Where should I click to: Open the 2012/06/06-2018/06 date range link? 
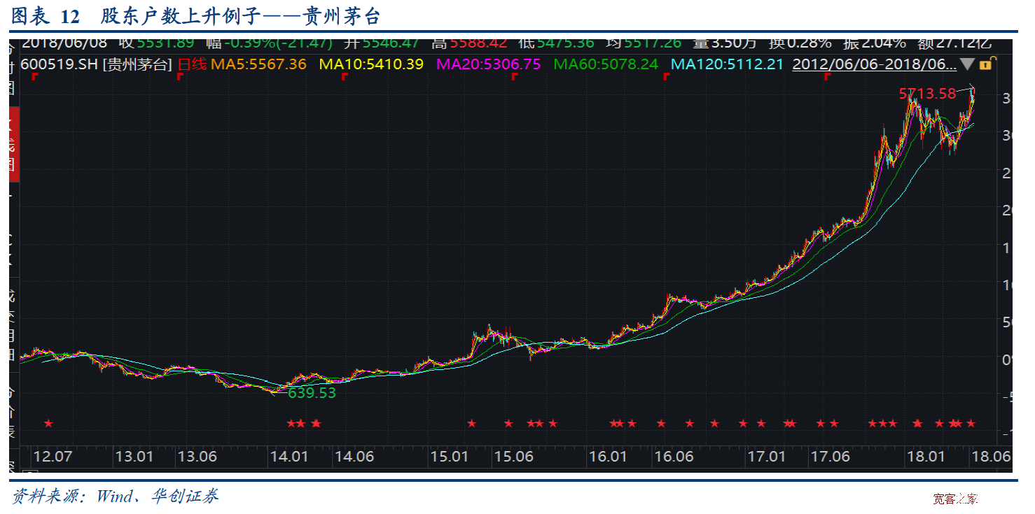(874, 64)
